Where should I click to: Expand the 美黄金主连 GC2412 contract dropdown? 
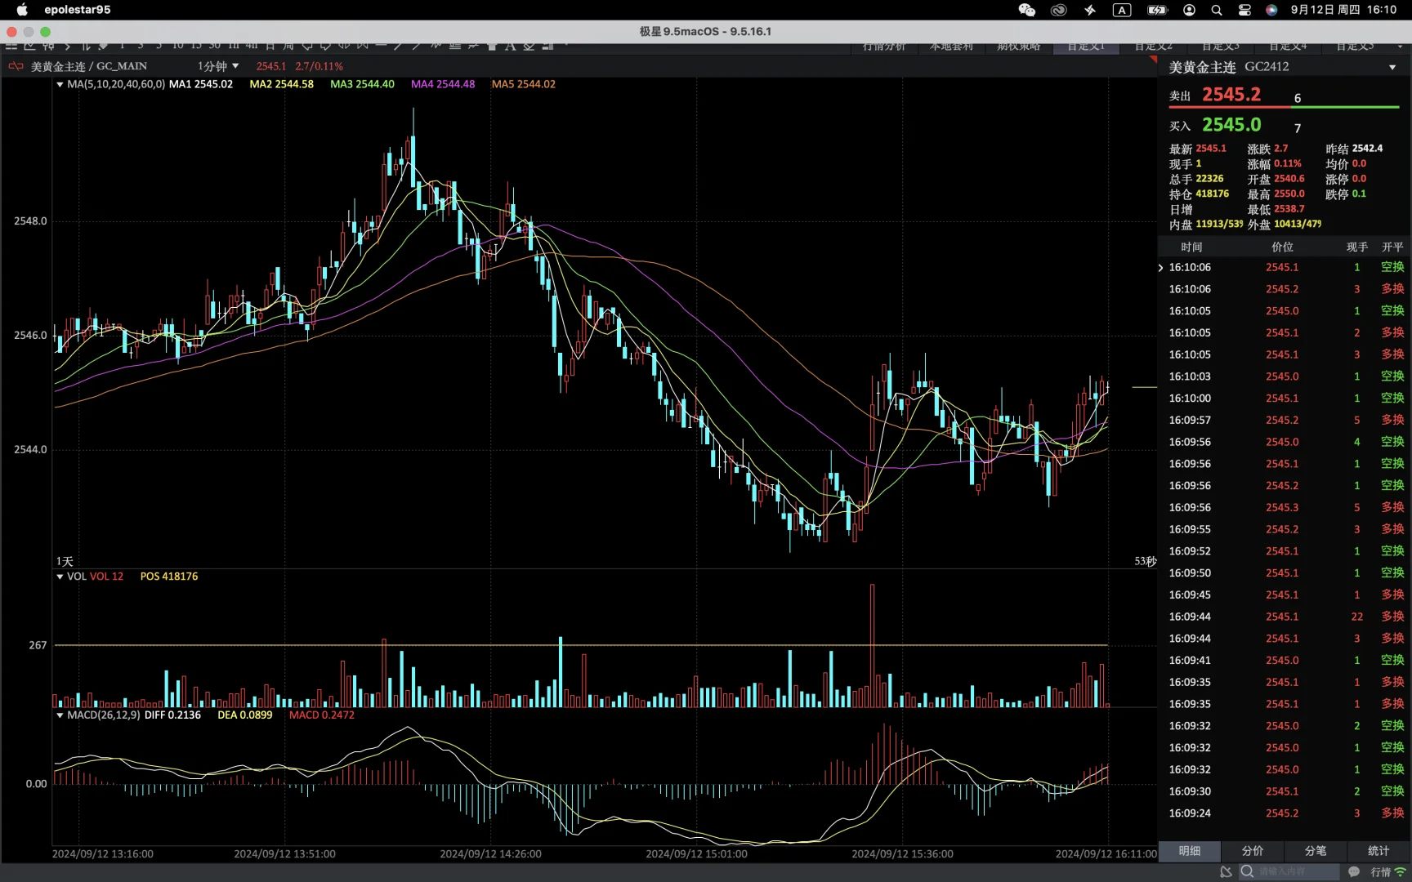point(1392,67)
